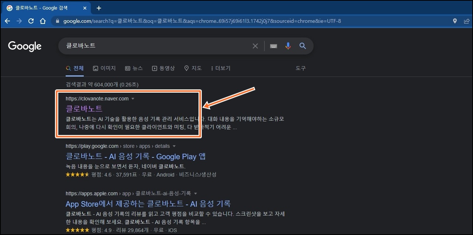Click the https://clovanote.naver.com URL text
Screen dimensions: 473x235
pyautogui.click(x=97, y=99)
